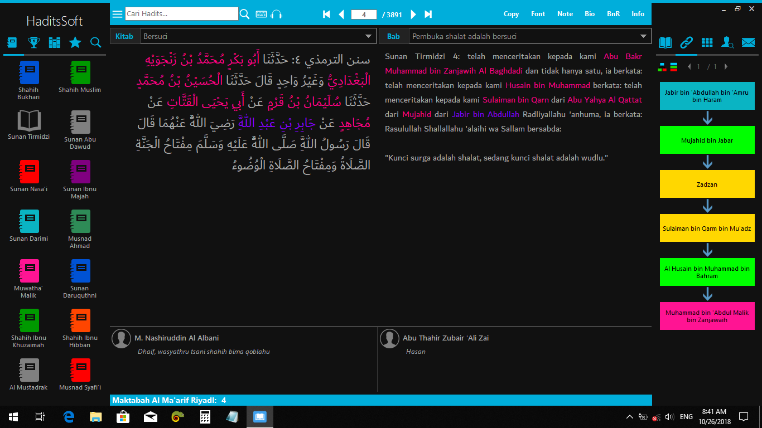Viewport: 762px width, 428px height.
Task: Click the magnifier icon beside Cari Hadits
Action: point(244,14)
